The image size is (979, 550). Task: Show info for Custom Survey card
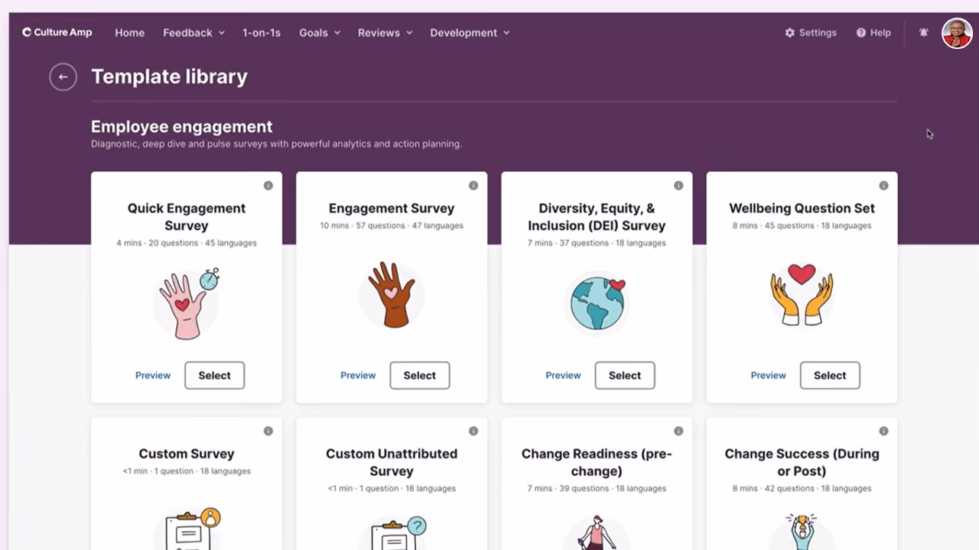(x=268, y=431)
